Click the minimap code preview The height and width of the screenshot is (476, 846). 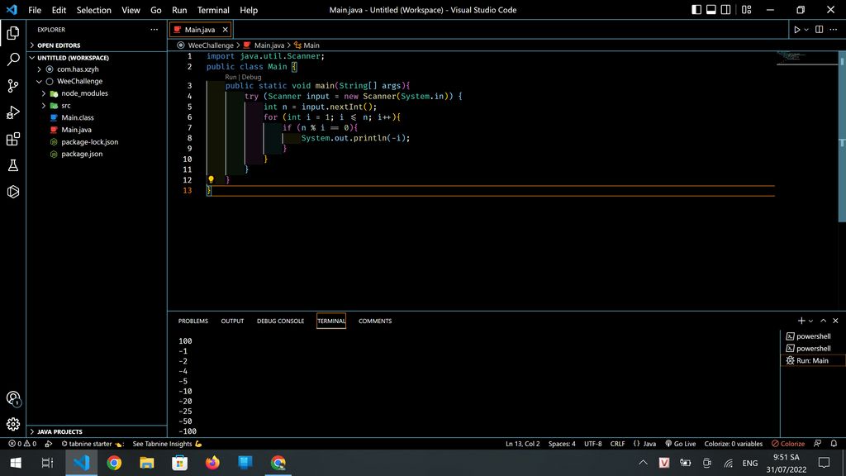pyautogui.click(x=793, y=56)
